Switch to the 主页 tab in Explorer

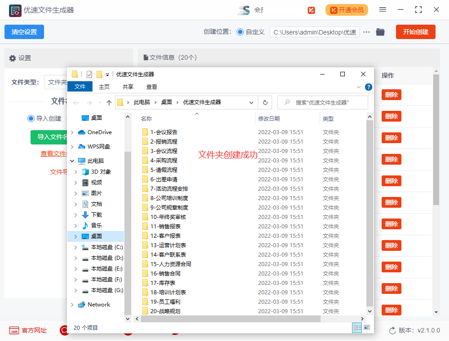(104, 87)
